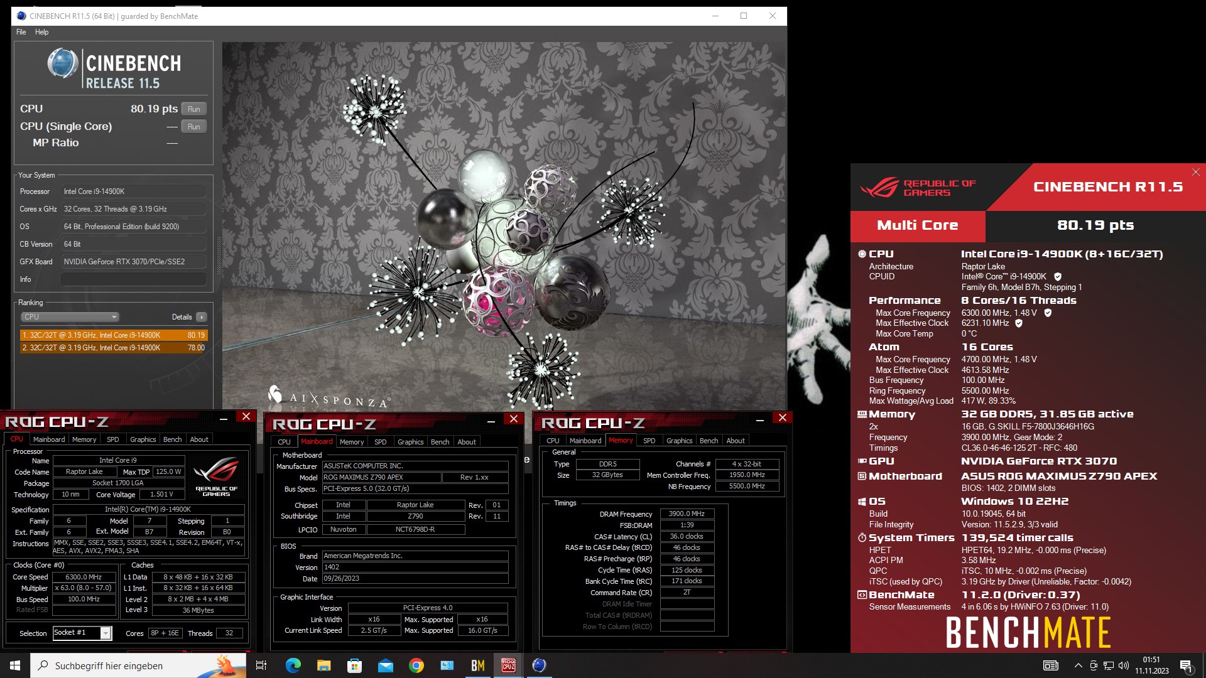Click shield icon beside Max Core Frequency 6300 MHz
Image resolution: width=1206 pixels, height=678 pixels.
[x=1048, y=313]
